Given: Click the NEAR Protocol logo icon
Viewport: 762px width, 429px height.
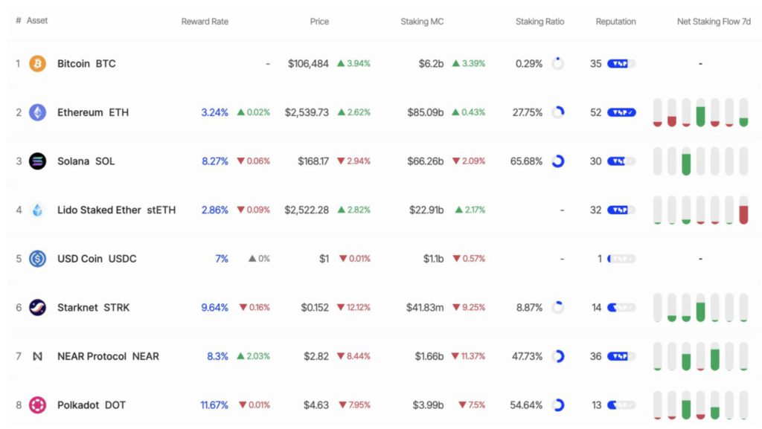Looking at the screenshot, I should (37, 356).
